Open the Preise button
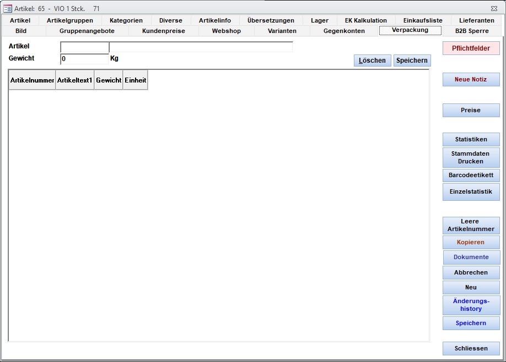This screenshot has width=506, height=362. point(471,111)
